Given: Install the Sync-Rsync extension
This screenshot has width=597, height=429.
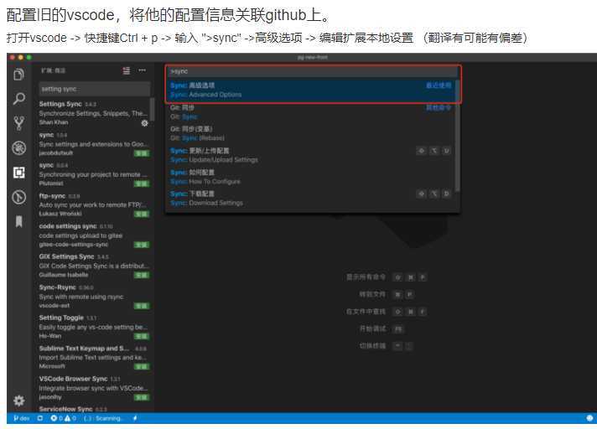Looking at the screenshot, I should 142,306.
